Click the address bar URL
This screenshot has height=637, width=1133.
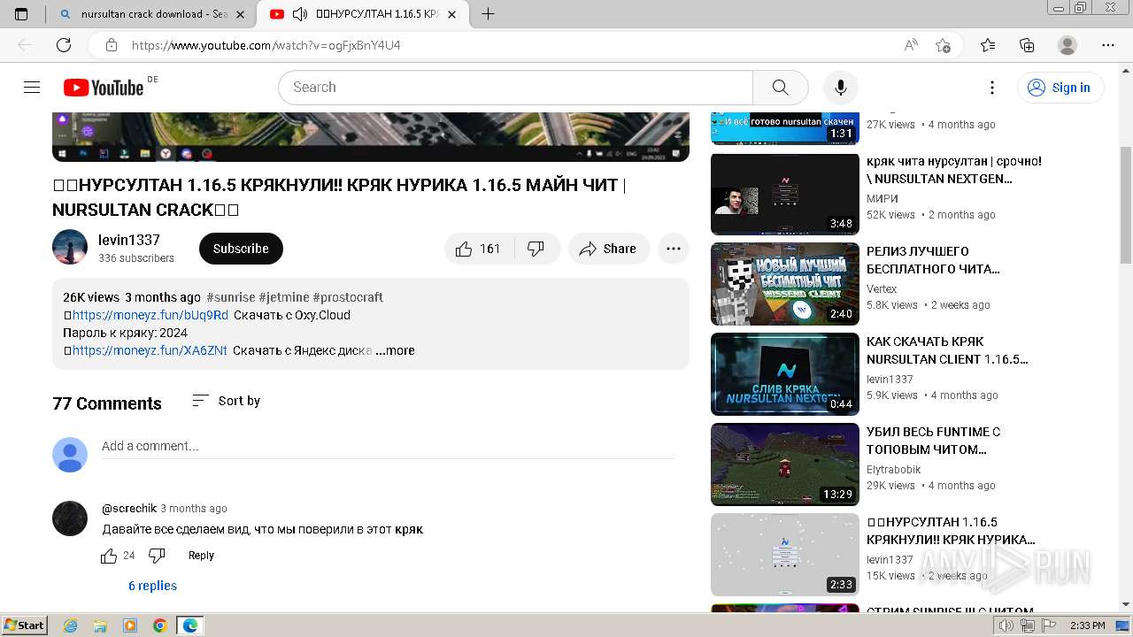tap(266, 45)
